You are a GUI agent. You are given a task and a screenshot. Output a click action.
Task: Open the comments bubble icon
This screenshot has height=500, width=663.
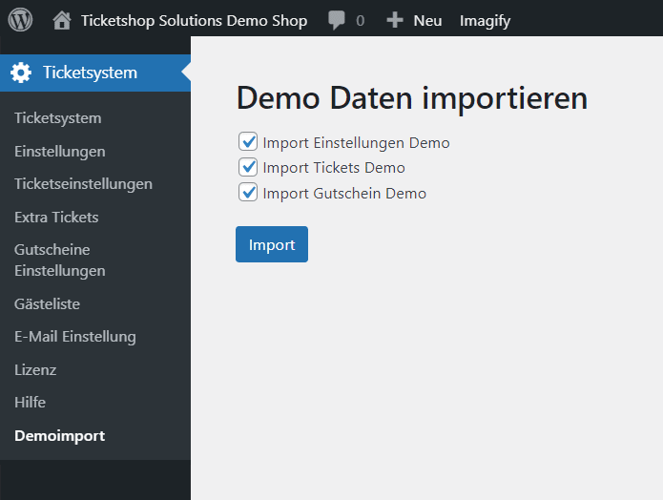[x=337, y=20]
